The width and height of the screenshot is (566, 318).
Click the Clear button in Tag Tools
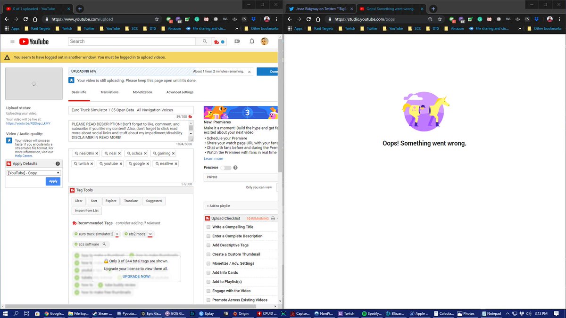coord(79,201)
